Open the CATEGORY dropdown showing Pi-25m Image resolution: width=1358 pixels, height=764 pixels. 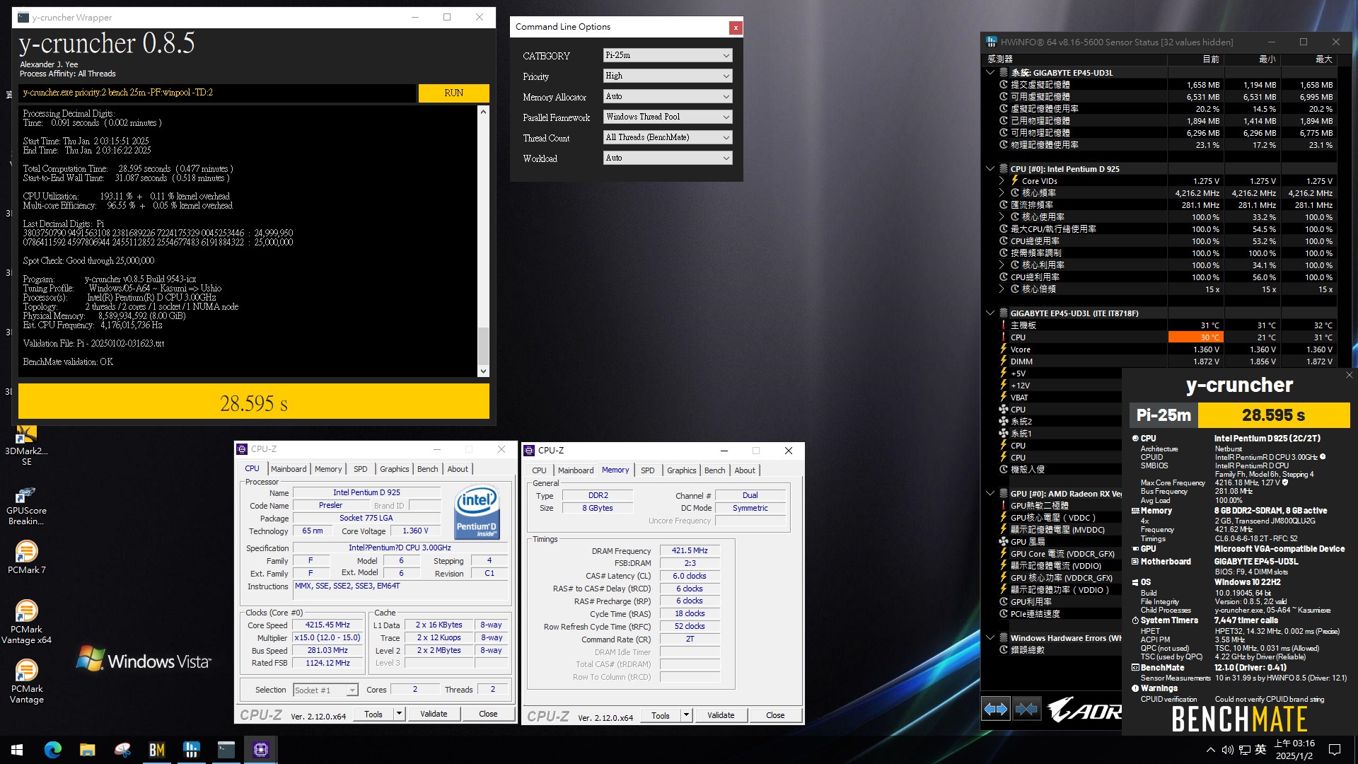point(668,55)
